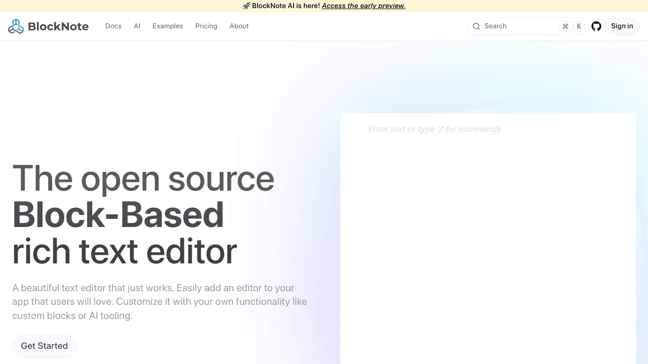Viewport: 648px width, 364px height.
Task: Click the editor placeholder text
Action: pyautogui.click(x=434, y=129)
